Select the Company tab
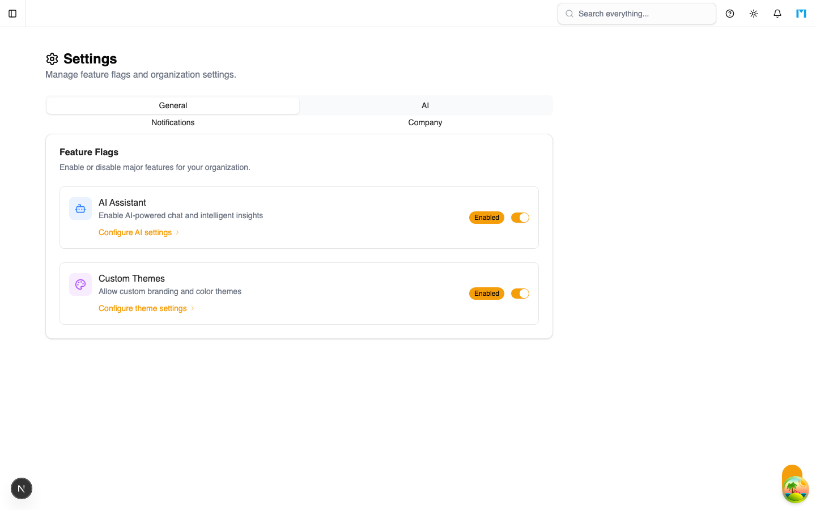816x510 pixels. click(x=425, y=122)
